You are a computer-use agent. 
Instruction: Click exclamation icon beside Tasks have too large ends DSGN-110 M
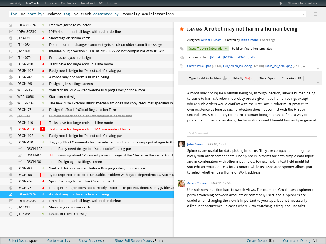[x=11, y=64]
